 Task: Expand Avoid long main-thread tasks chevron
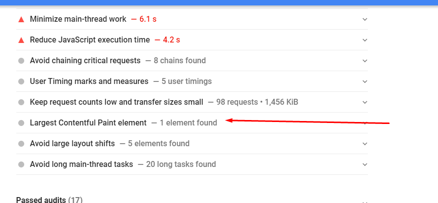pos(365,164)
